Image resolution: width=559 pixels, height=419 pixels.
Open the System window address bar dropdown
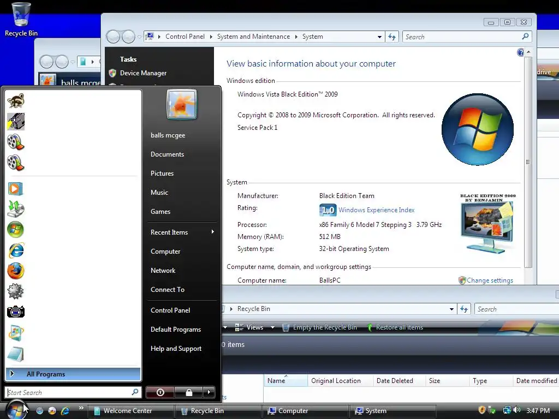click(x=379, y=37)
